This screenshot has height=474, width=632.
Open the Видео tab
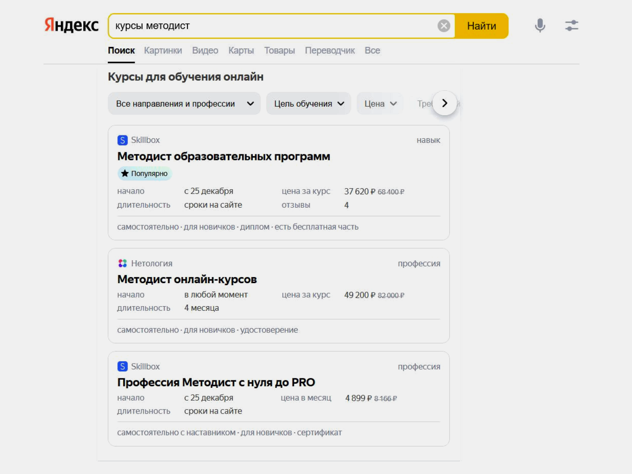coord(205,50)
